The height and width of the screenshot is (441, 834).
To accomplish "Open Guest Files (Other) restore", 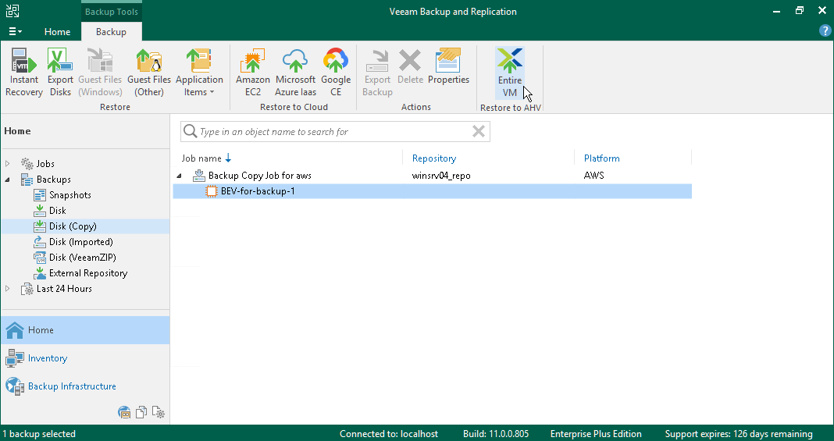I will point(149,73).
